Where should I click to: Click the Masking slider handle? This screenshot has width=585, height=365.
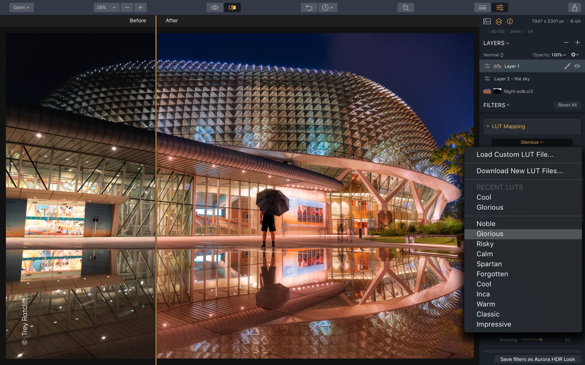click(x=541, y=340)
